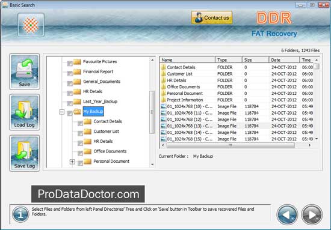The height and width of the screenshot is (230, 331).
Task: Click the HR Details row in file list
Action: 237,80
